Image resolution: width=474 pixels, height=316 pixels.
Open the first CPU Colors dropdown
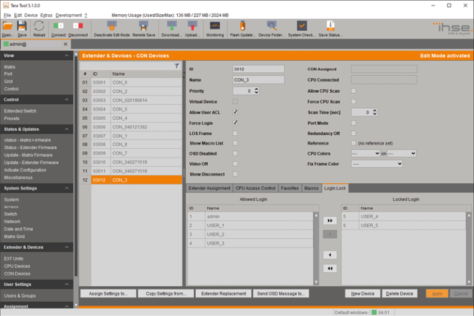pos(365,153)
